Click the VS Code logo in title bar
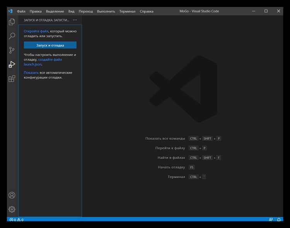 [x=10, y=11]
